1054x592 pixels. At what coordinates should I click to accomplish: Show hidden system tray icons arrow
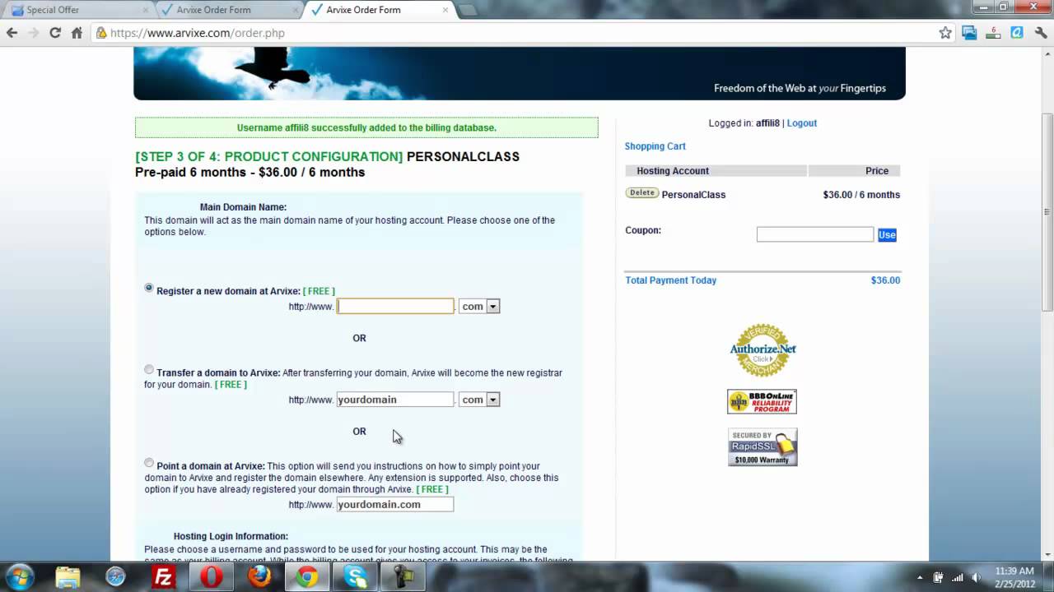click(920, 577)
